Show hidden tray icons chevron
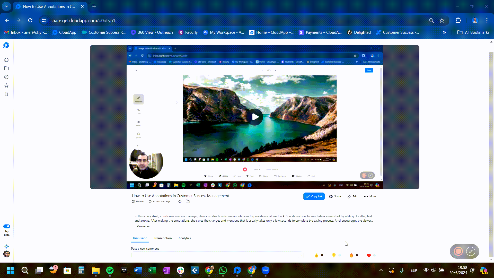The height and width of the screenshot is (278, 494). [381, 270]
